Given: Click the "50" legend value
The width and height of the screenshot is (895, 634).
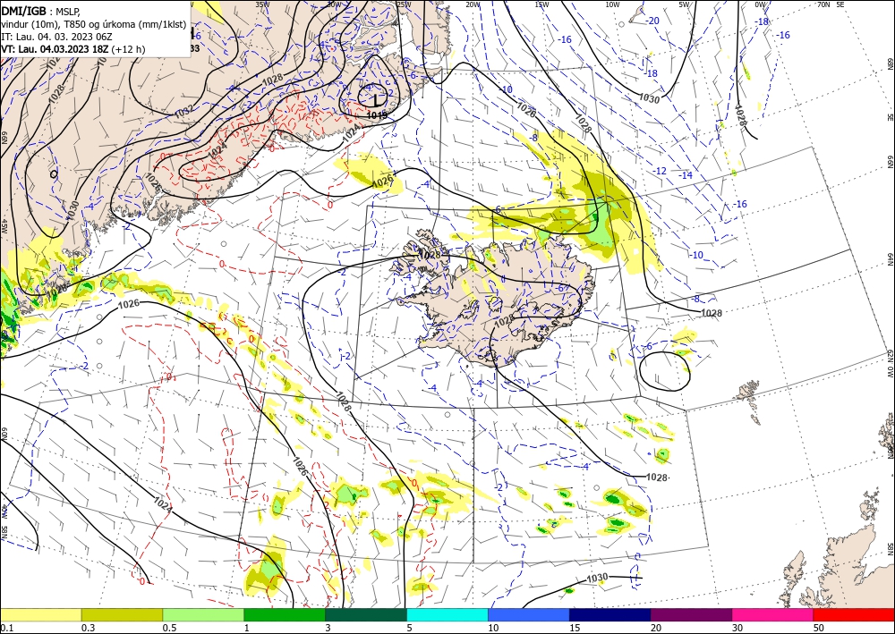Looking at the screenshot, I should (x=818, y=628).
